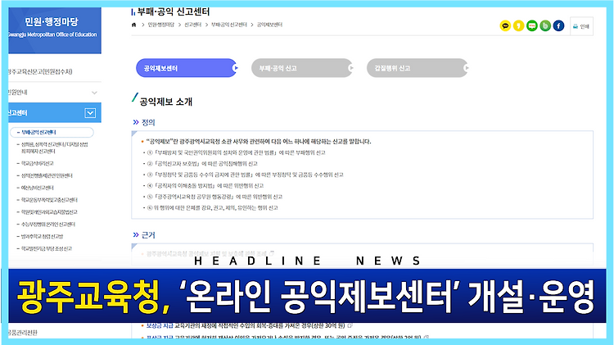Switch to the 부패·공익 신고 tab

coord(302,68)
